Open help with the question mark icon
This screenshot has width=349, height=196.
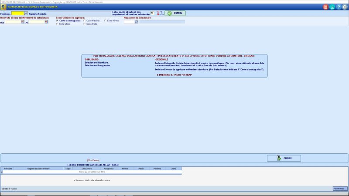339,7
